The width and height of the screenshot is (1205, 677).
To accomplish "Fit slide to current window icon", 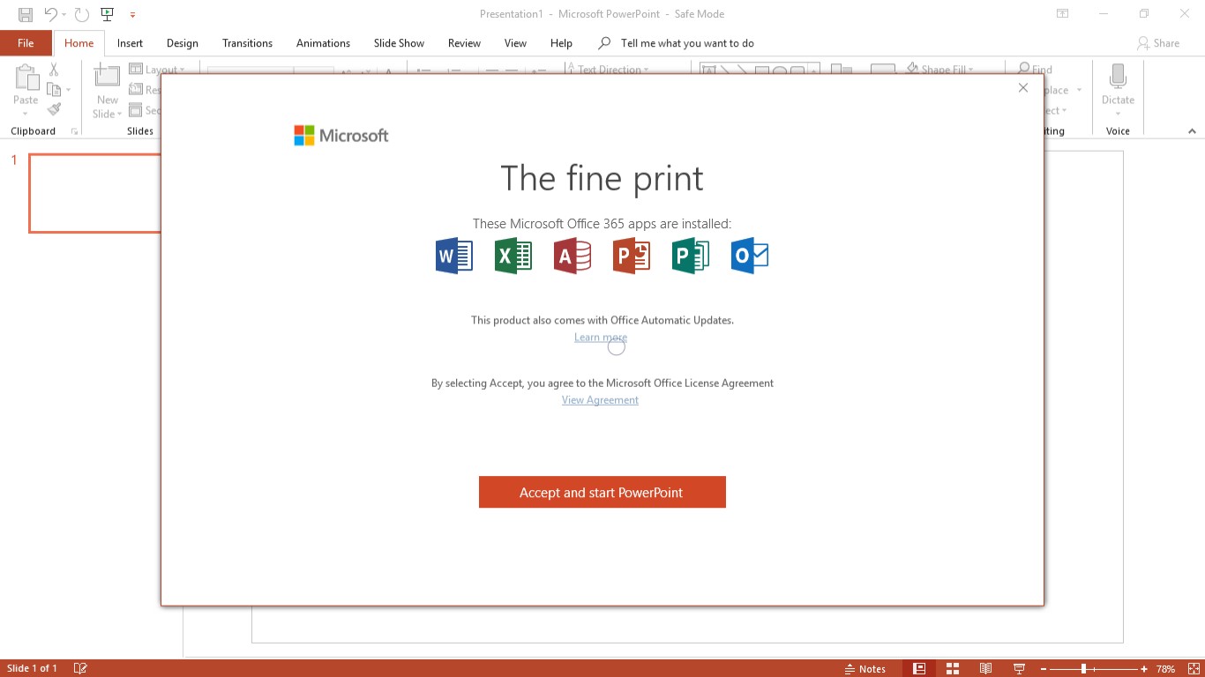I will pyautogui.click(x=1194, y=669).
